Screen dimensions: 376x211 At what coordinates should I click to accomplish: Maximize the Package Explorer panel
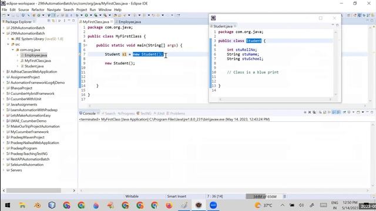73,21
